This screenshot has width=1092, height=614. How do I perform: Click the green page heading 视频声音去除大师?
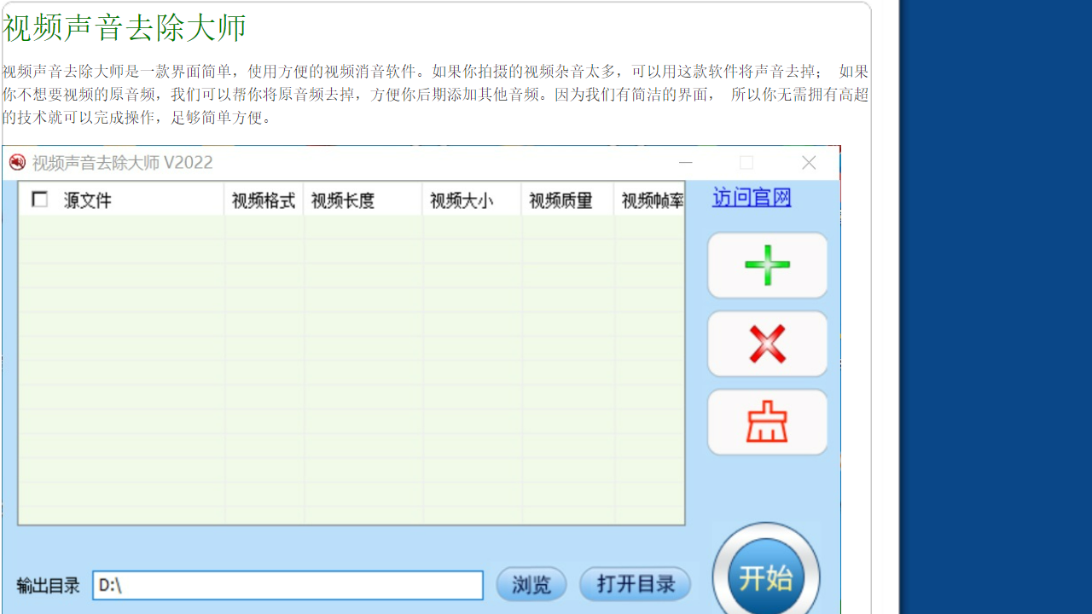(x=125, y=27)
